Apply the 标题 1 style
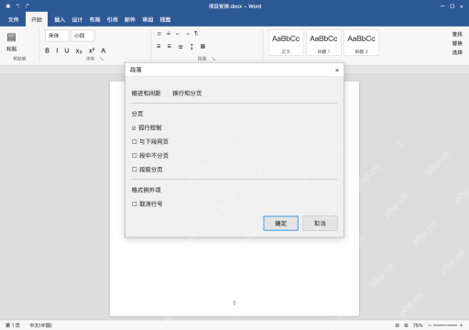This screenshot has width=469, height=330. [323, 43]
